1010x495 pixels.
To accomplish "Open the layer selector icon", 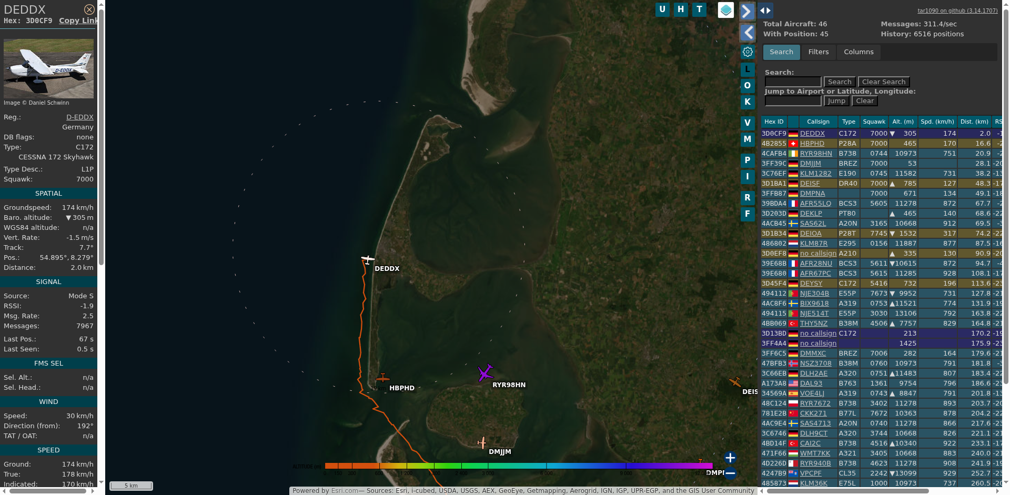I will point(726,10).
